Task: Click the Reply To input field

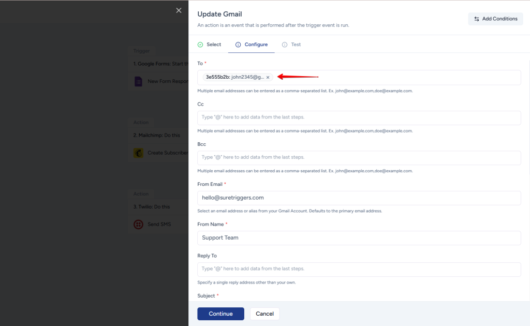Action: click(x=359, y=269)
